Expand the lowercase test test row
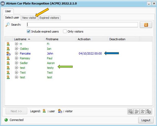The width and height of the screenshot is (157, 126). (17, 77)
